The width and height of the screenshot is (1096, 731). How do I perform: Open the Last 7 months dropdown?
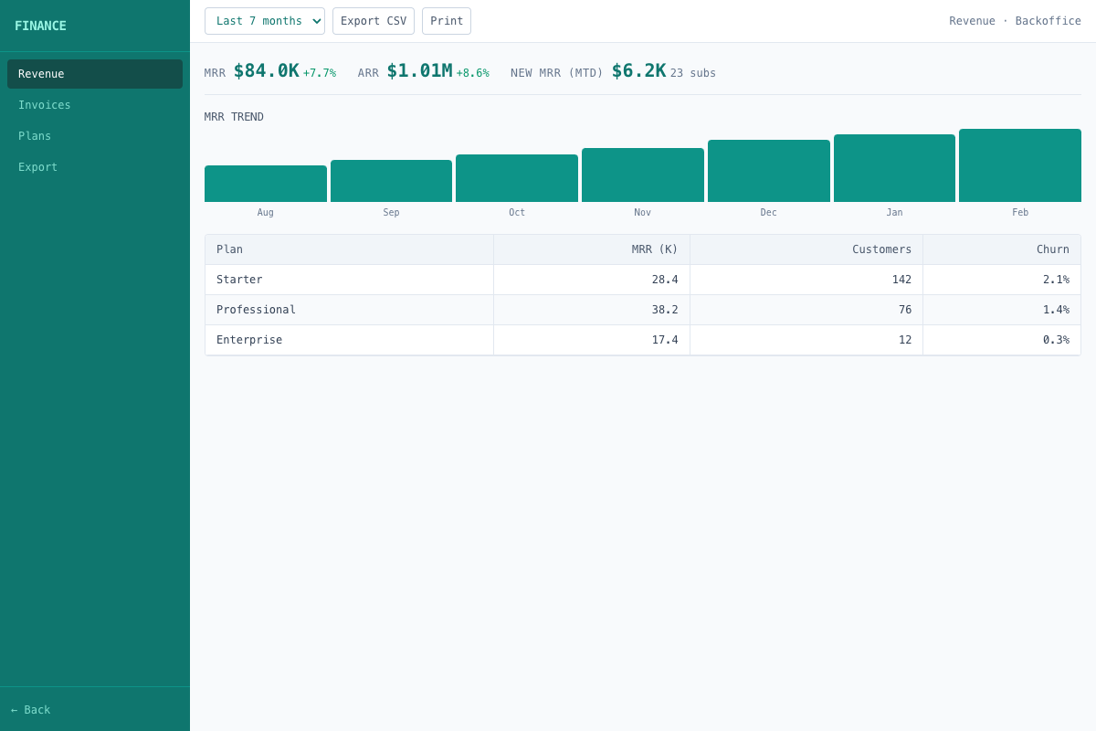pyautogui.click(x=265, y=20)
